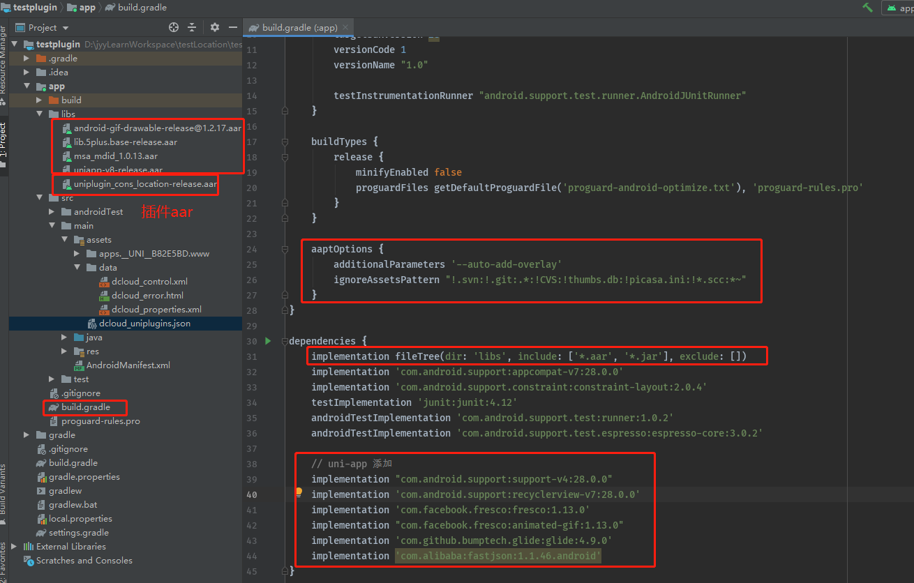Viewport: 914px width, 583px height.
Task: Select dcloud_properties.xml file
Action: click(156, 310)
